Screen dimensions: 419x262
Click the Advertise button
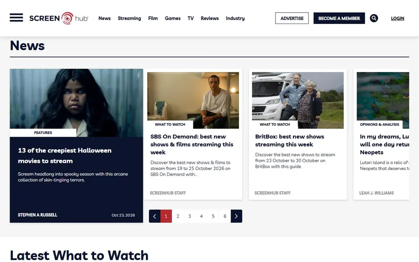[292, 18]
